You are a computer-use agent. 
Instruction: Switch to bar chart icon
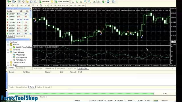point(73,2)
